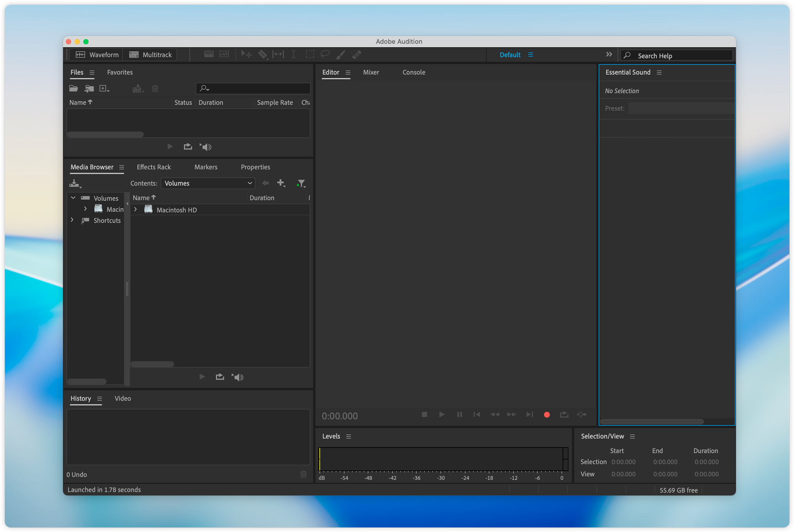This screenshot has height=532, width=794.
Task: Open the Mixer tab
Action: pos(371,72)
